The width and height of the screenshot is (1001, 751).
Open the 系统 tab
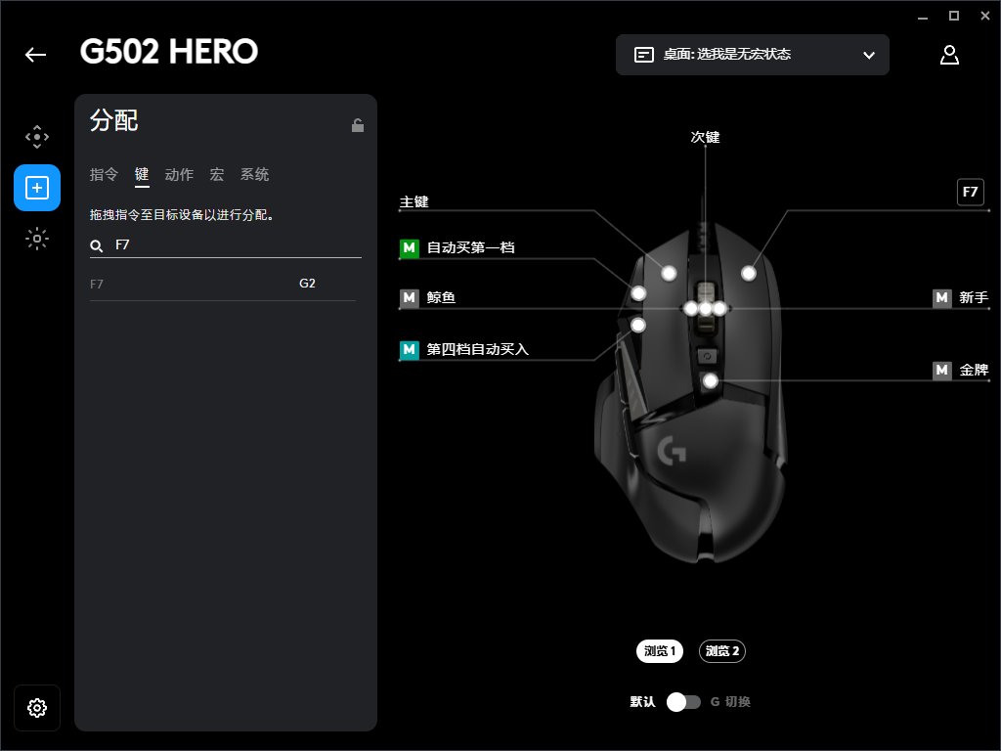click(x=255, y=174)
